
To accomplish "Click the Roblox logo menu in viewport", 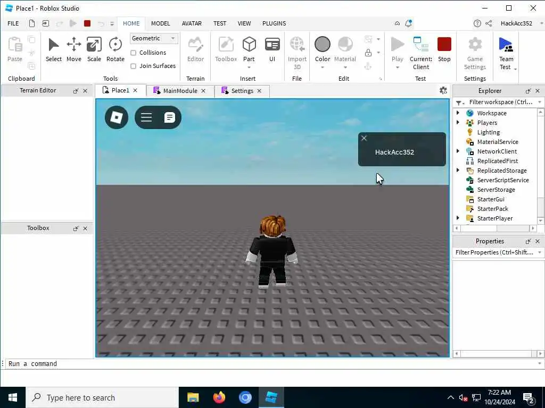I will click(117, 117).
